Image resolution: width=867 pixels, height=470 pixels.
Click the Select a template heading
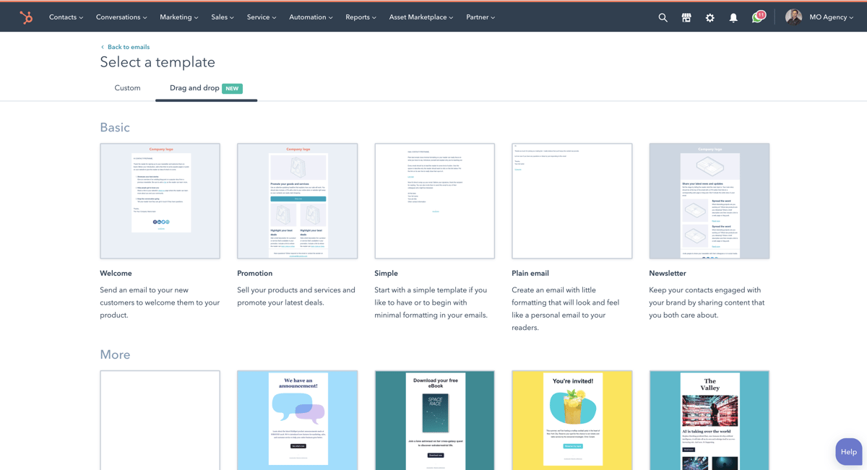click(158, 62)
